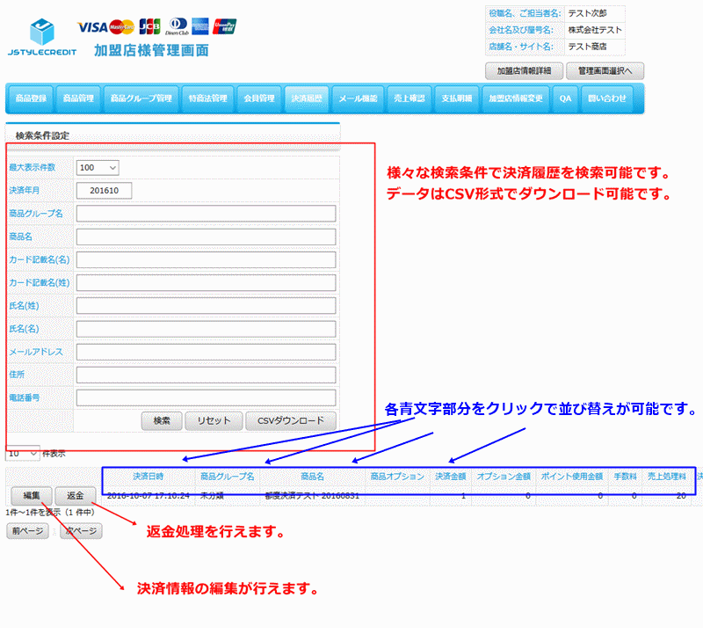703x634 pixels.
Task: Focus the 決済年月 field containing 201610
Action: 104,191
